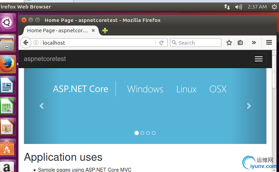
Task: Expand the toolbar overflow chevron
Action: (254, 43)
